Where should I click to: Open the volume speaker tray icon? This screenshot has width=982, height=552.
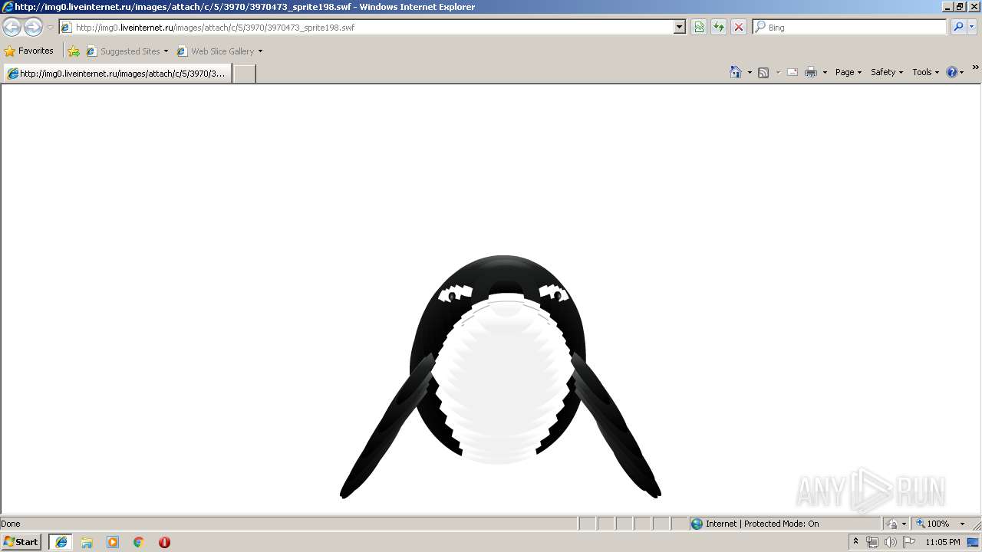pos(891,542)
